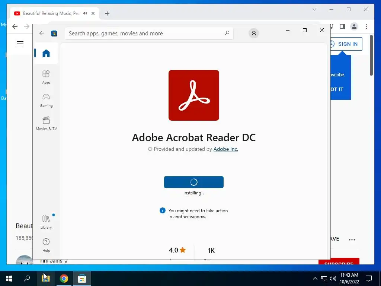Open Chrome three-dot menu
The height and width of the screenshot is (286, 381).
[x=366, y=26]
